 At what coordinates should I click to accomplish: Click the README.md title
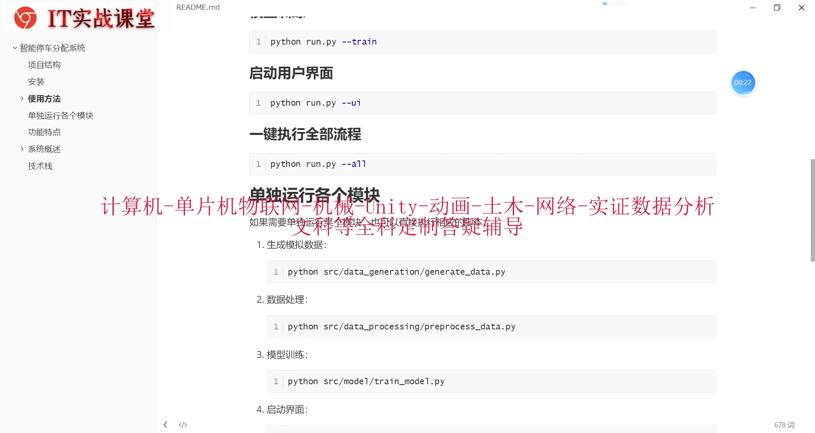pos(198,7)
